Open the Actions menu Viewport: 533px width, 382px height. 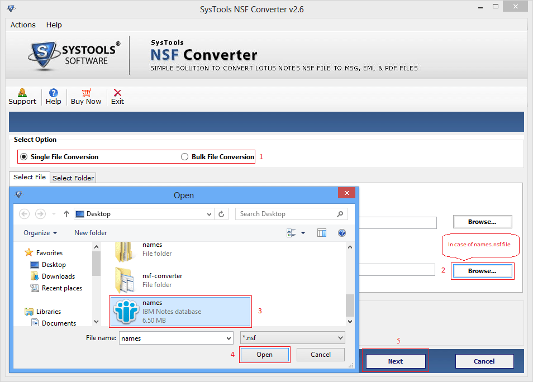23,25
